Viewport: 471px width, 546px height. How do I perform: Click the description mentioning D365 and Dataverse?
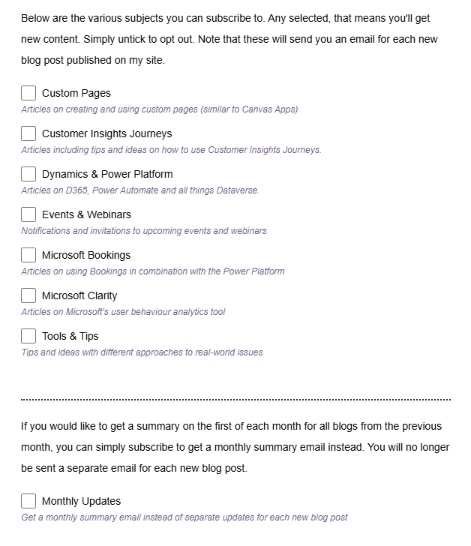click(x=140, y=190)
